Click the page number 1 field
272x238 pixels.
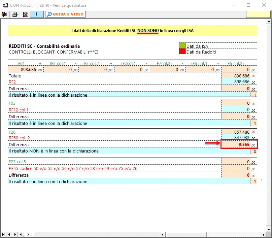37,14
